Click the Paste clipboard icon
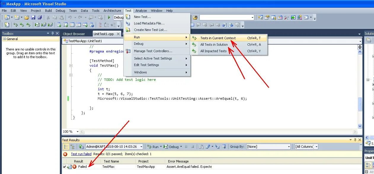This screenshot has height=174, width=374. click(x=61, y=17)
